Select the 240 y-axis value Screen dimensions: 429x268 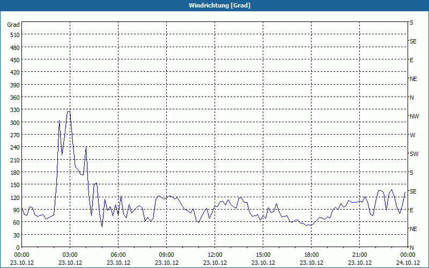click(x=15, y=148)
